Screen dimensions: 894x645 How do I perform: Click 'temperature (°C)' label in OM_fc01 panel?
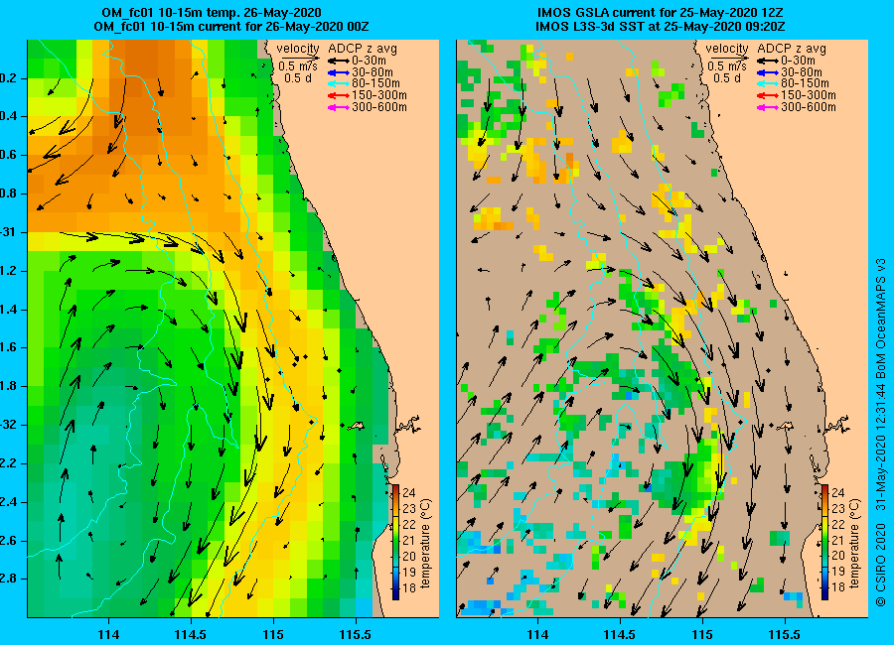pos(426,543)
